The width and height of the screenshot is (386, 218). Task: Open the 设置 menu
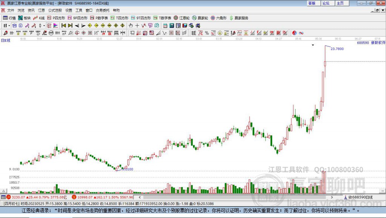point(69,10)
